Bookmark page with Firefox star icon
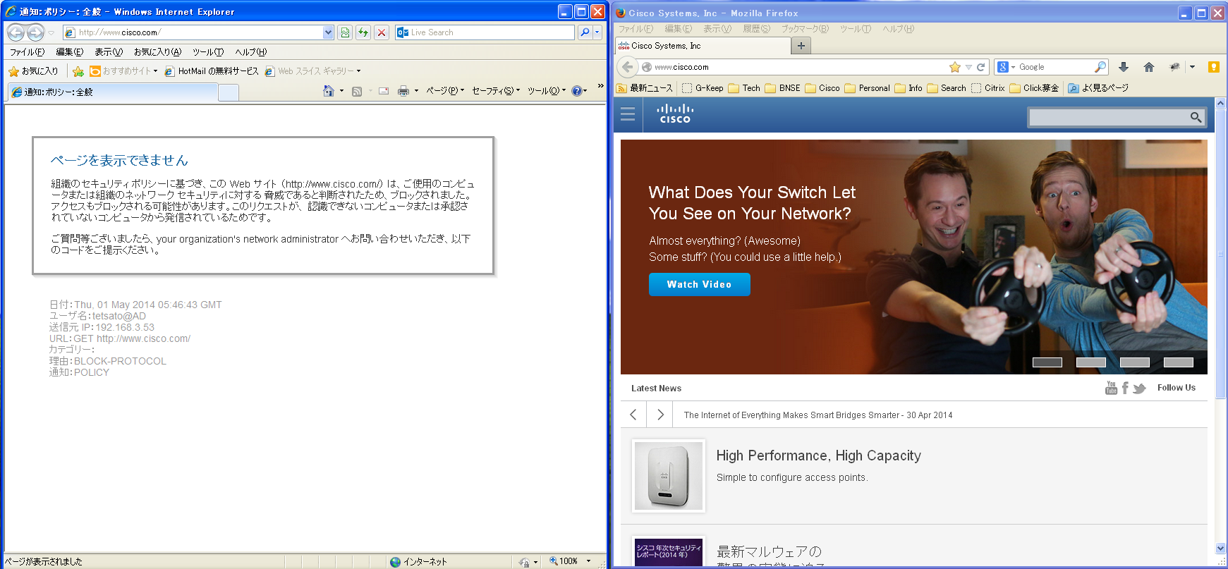The height and width of the screenshot is (569, 1228). click(x=955, y=67)
